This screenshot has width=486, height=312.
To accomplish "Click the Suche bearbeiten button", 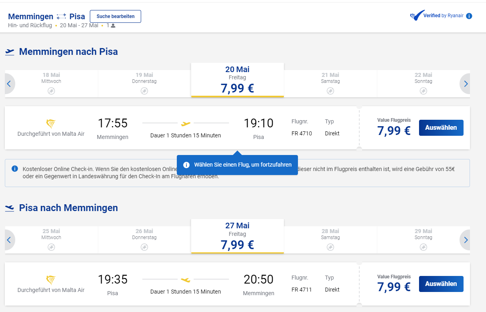I will pyautogui.click(x=115, y=16).
